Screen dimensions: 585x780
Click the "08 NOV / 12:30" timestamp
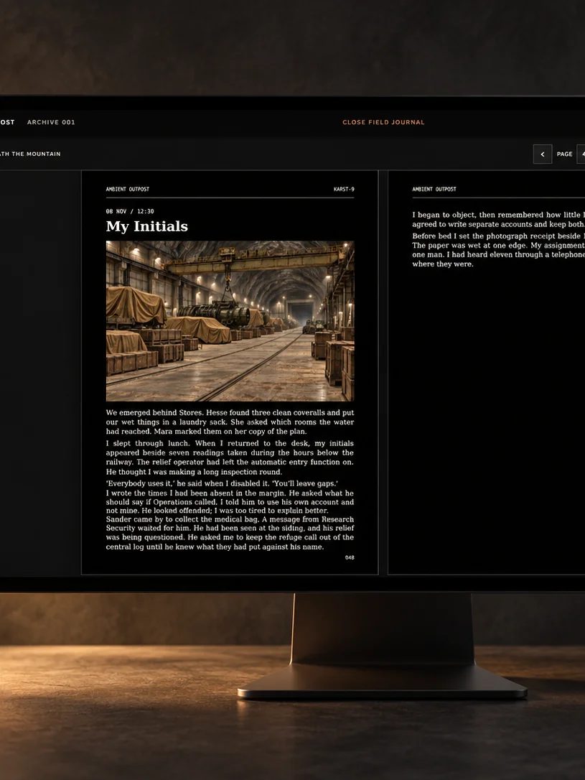pos(130,211)
